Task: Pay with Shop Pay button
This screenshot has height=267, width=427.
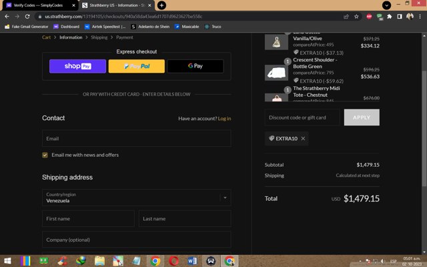Action: 77,66
